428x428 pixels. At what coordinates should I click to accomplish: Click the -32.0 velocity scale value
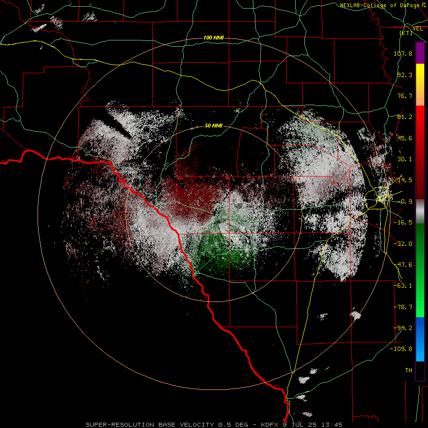403,244
